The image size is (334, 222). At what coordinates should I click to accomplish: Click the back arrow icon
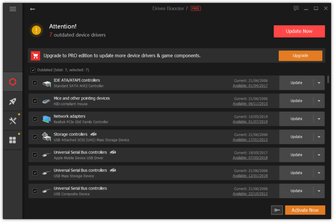point(33,9)
